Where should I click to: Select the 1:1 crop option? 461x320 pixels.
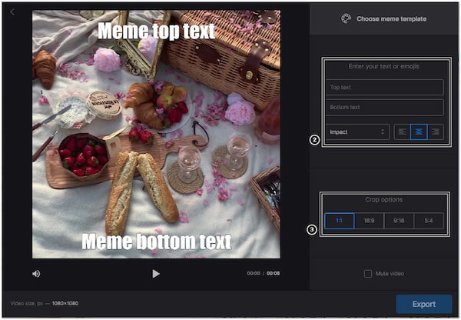coord(340,221)
